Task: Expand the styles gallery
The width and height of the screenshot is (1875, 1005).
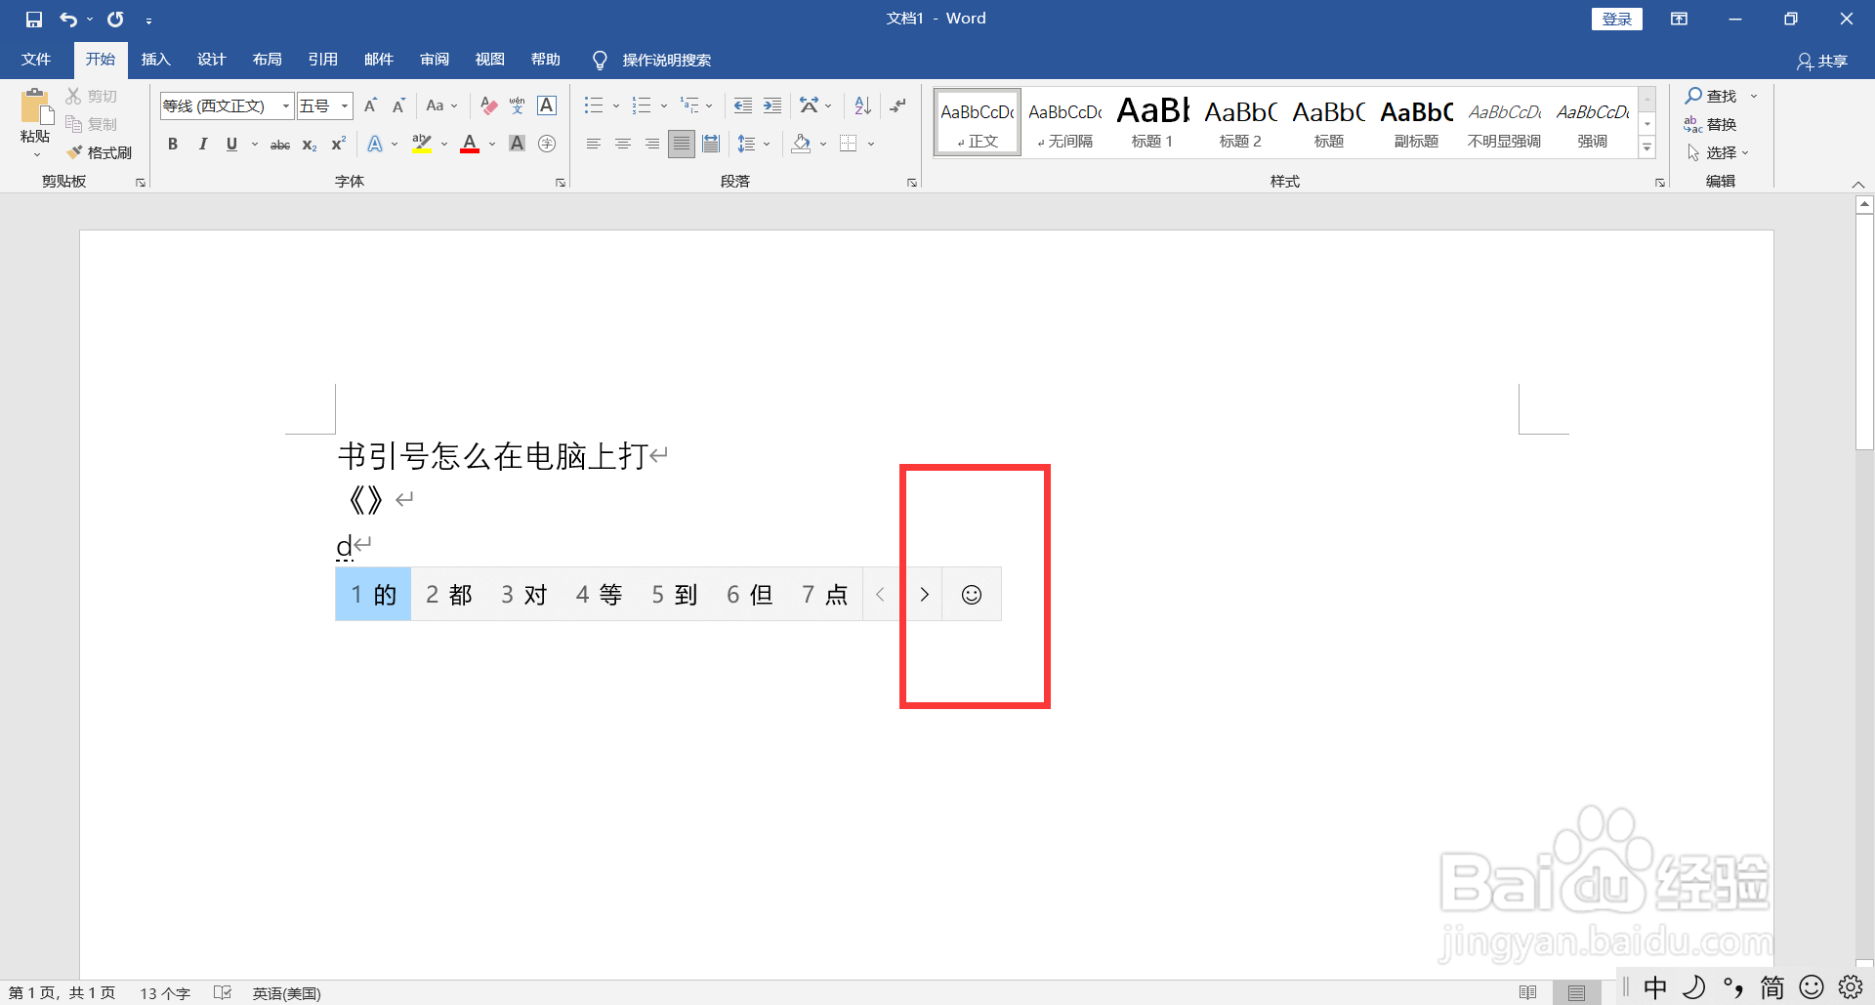Action: click(x=1647, y=148)
